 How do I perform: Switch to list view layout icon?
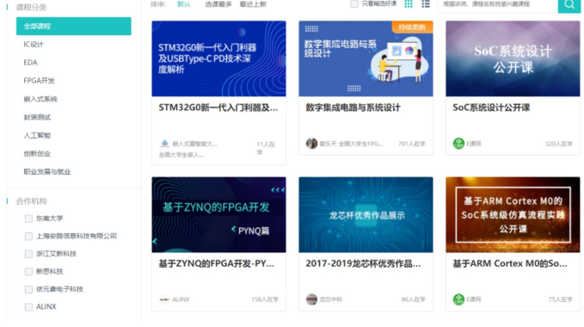(x=426, y=4)
